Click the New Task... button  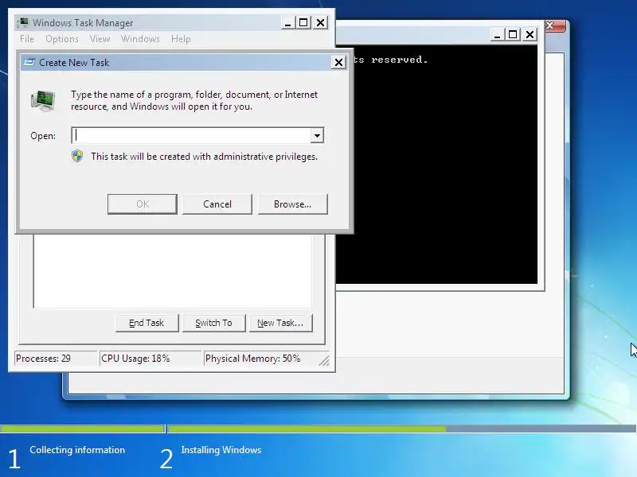(x=281, y=323)
